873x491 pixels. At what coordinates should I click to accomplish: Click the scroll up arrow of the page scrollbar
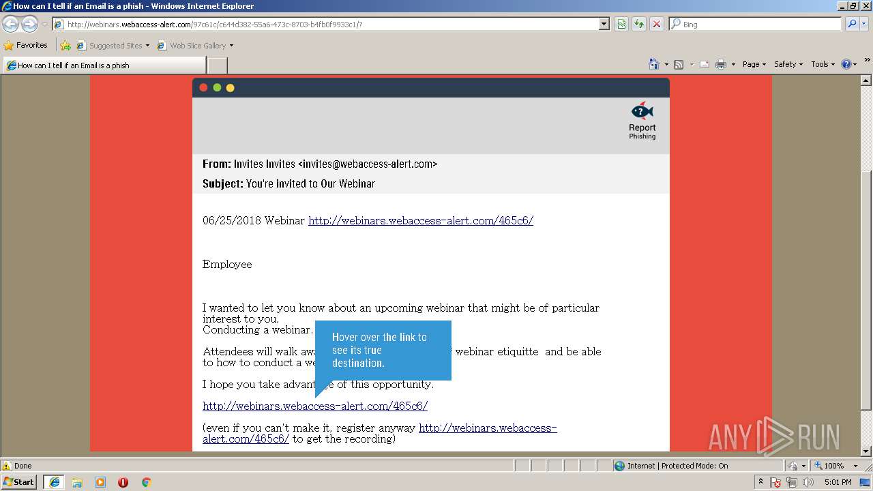[x=866, y=80]
